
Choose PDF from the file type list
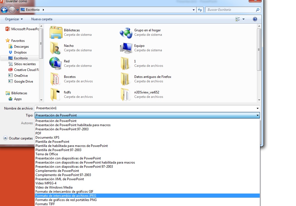coord(38,133)
